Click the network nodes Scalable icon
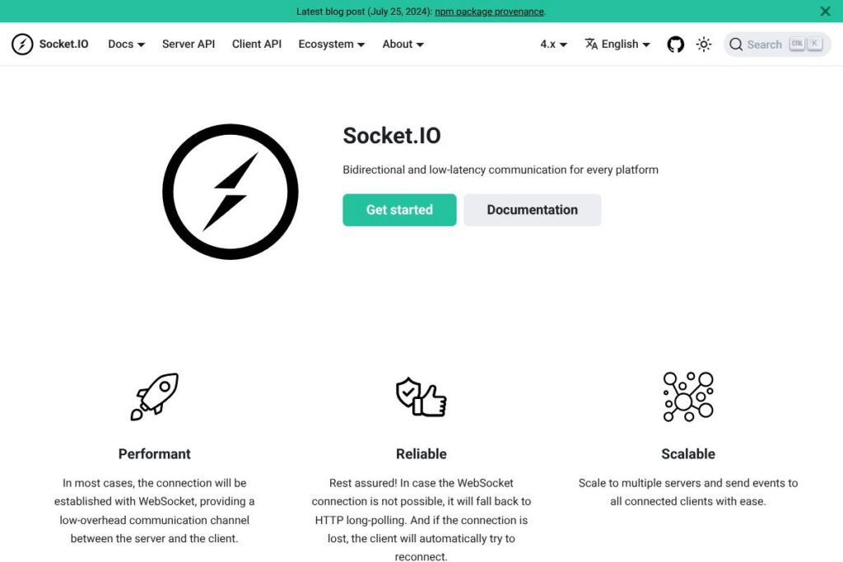The height and width of the screenshot is (562, 843). click(688, 397)
